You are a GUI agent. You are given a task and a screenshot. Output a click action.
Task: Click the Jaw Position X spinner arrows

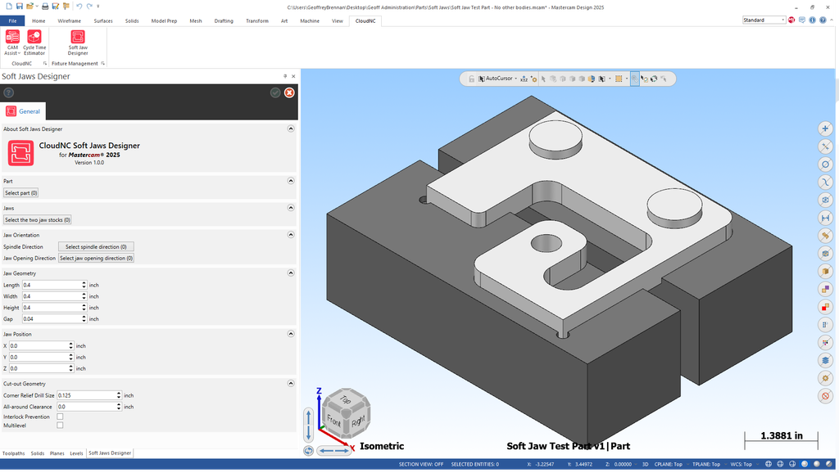pyautogui.click(x=70, y=346)
